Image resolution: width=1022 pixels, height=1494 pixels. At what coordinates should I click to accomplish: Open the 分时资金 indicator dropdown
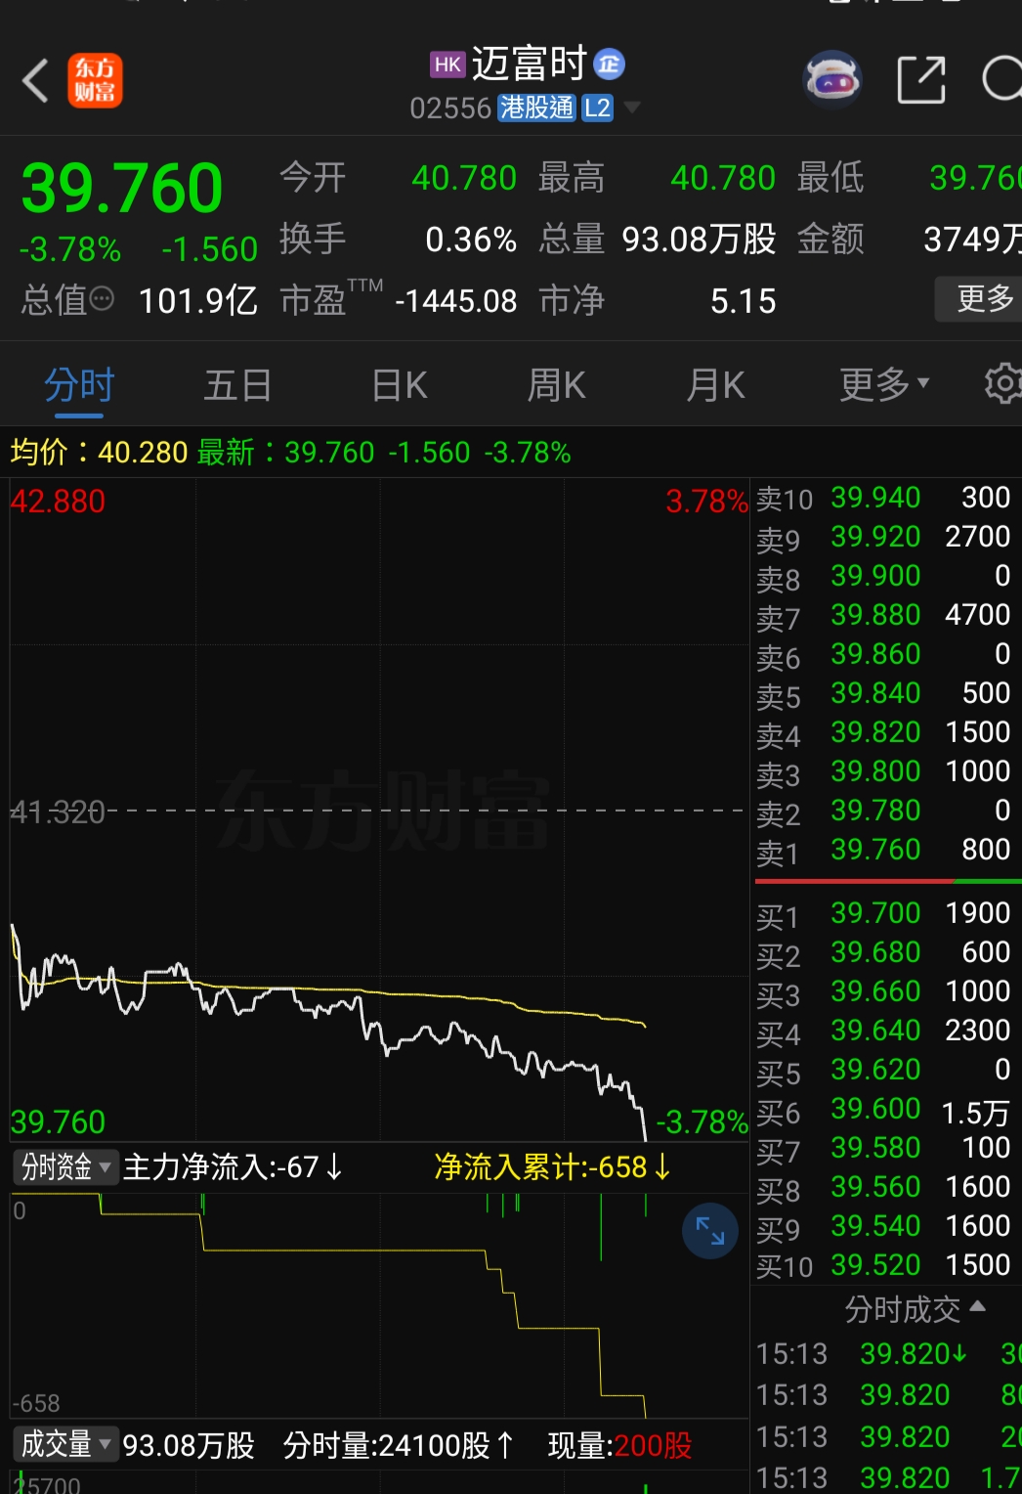point(65,1166)
